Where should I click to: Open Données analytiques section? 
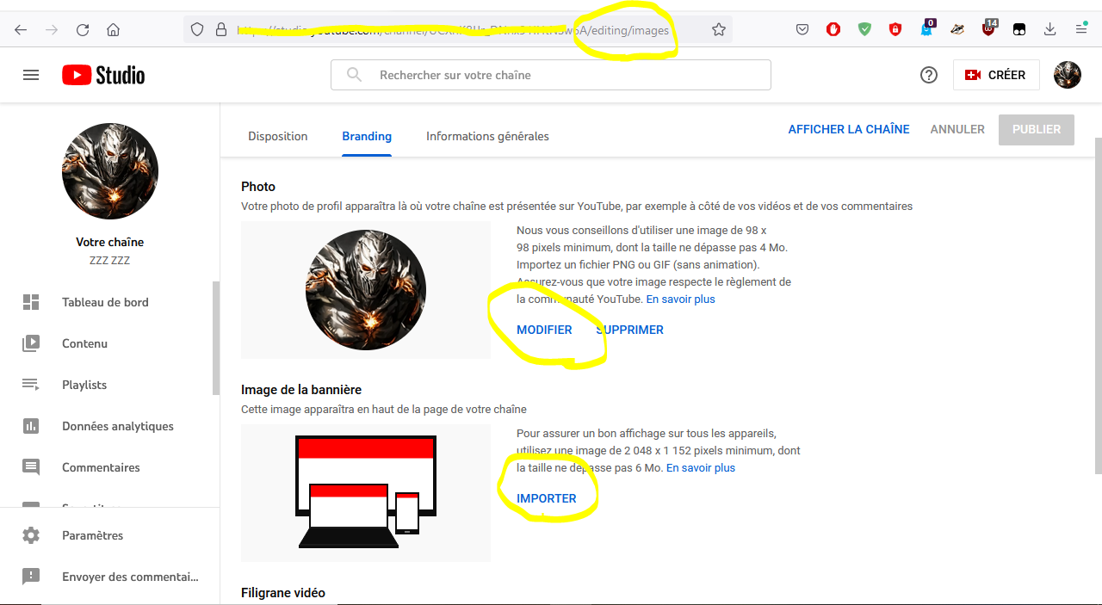[117, 426]
